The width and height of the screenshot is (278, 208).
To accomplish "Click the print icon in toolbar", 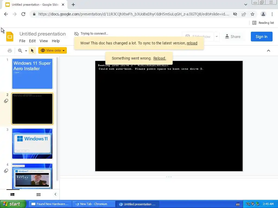I will click(10, 51).
